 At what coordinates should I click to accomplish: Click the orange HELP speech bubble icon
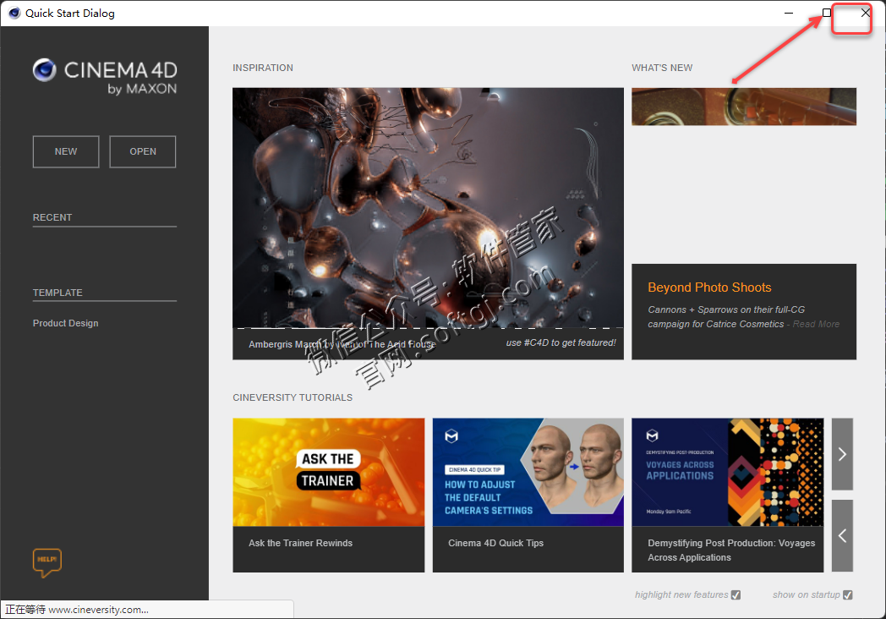point(47,562)
